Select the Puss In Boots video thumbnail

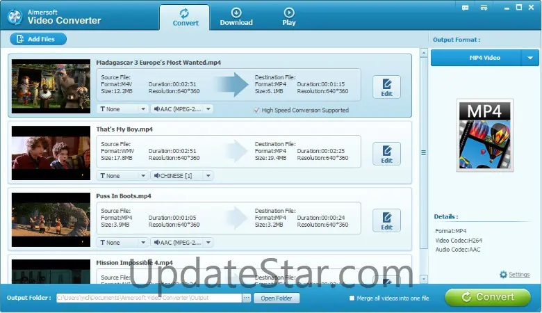[x=51, y=220]
